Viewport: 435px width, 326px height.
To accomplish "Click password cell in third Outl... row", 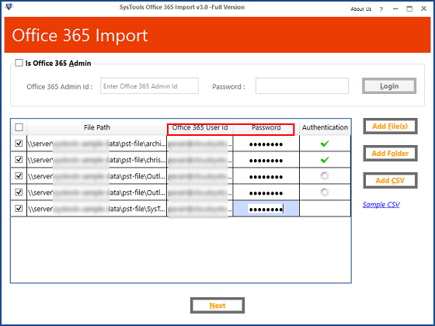I will click(266, 176).
